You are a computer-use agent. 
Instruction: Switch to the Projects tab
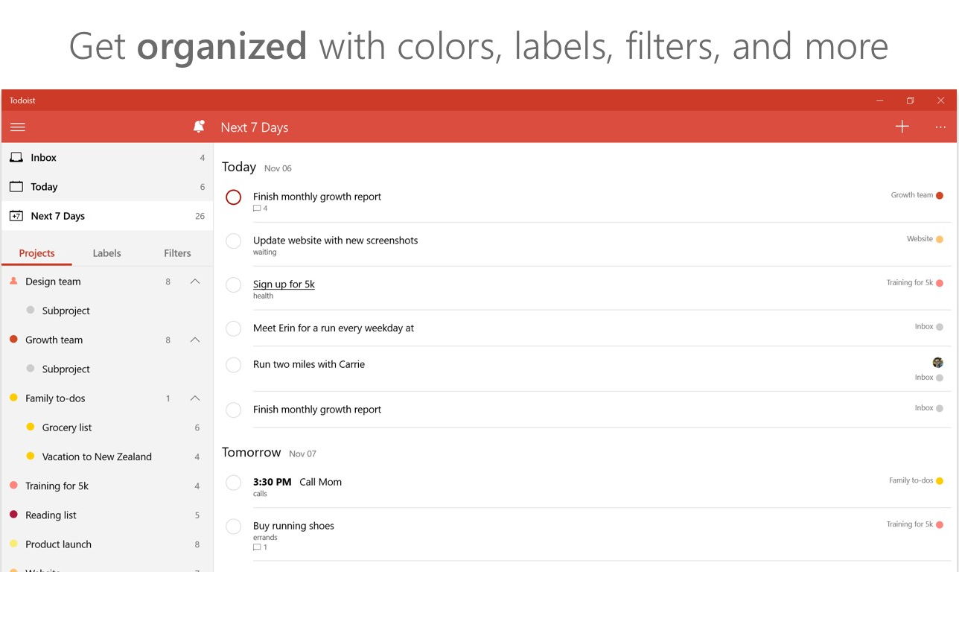tap(36, 253)
